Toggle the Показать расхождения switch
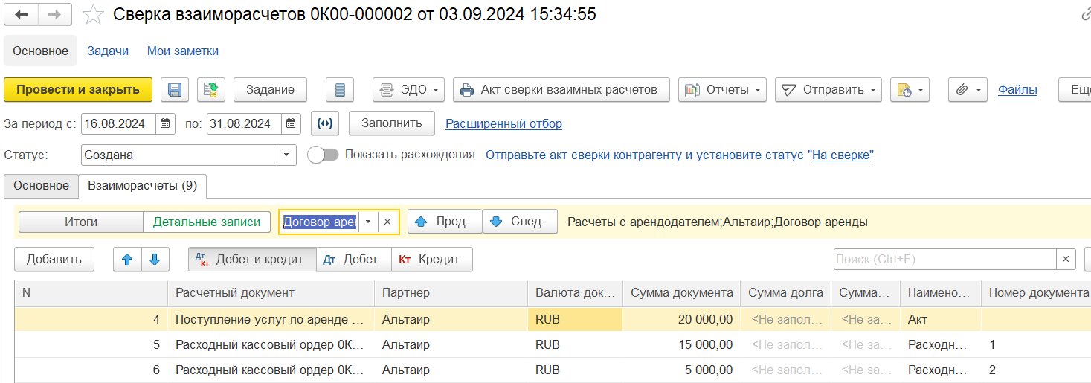Screen dimensions: 1091x383 [323, 155]
